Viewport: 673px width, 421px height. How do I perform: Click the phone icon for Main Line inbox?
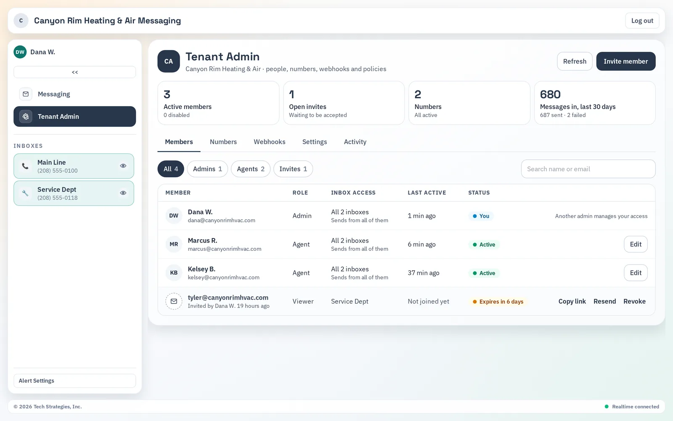[25, 166]
